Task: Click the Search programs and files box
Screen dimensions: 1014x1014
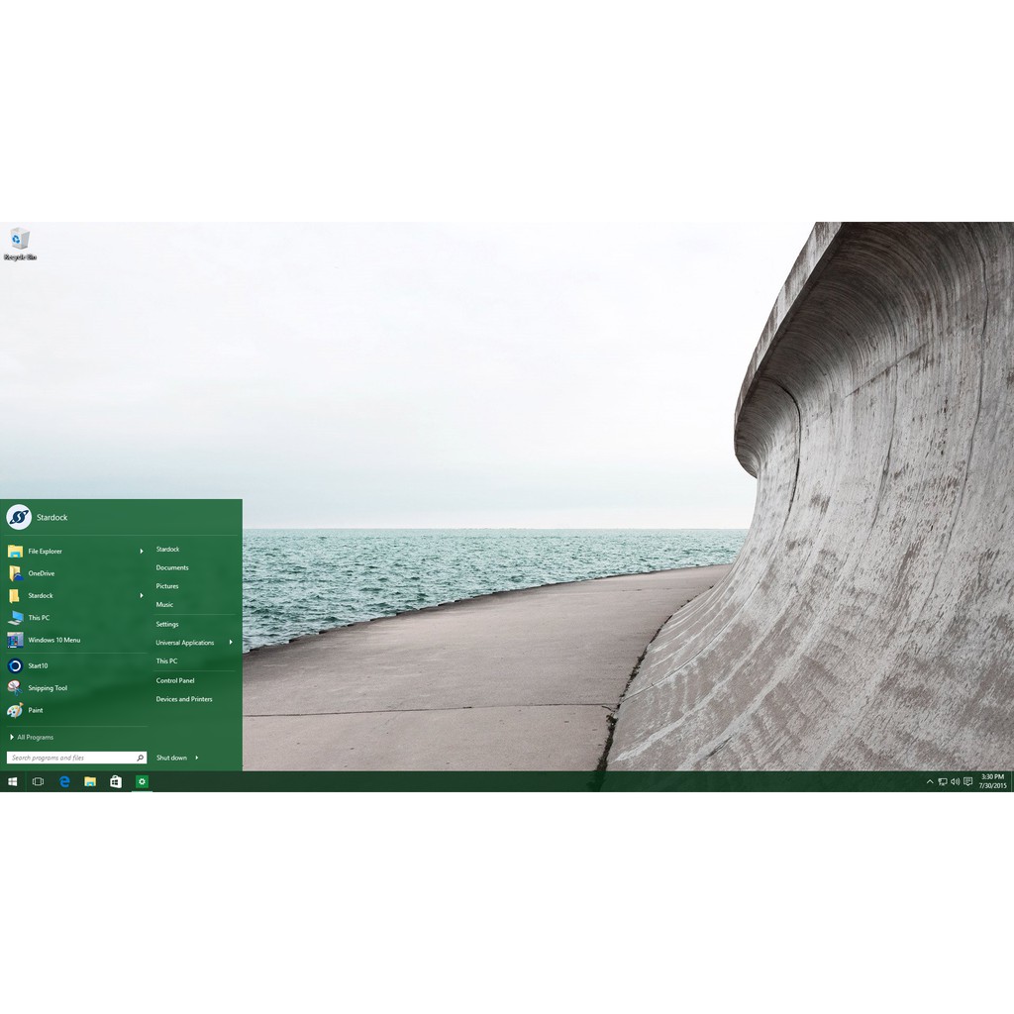Action: (x=69, y=758)
